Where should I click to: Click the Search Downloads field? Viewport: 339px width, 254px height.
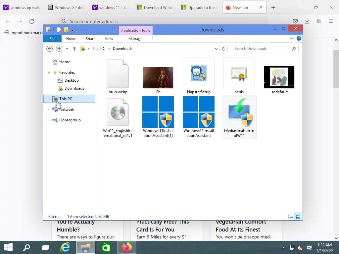265,49
